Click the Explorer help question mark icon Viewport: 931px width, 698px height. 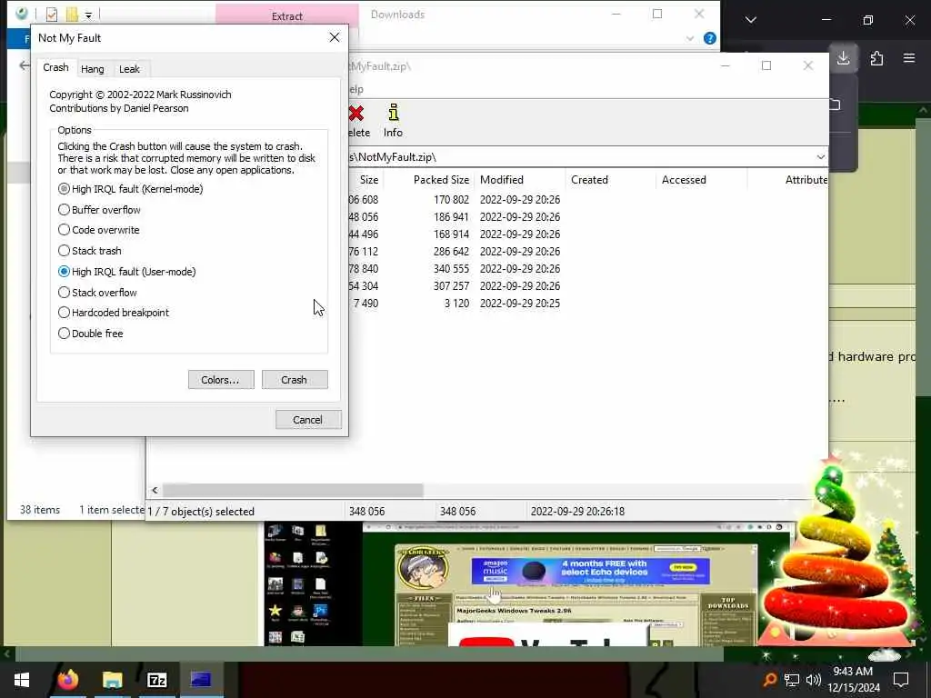pos(709,38)
